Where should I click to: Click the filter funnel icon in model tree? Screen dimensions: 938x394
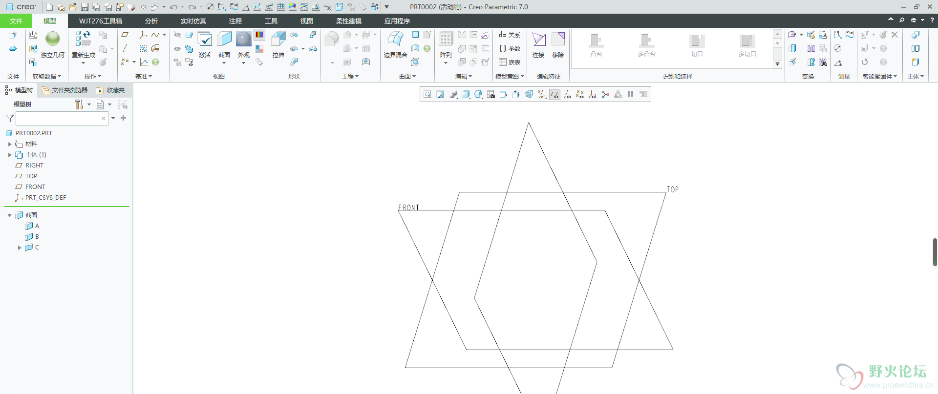tap(10, 118)
